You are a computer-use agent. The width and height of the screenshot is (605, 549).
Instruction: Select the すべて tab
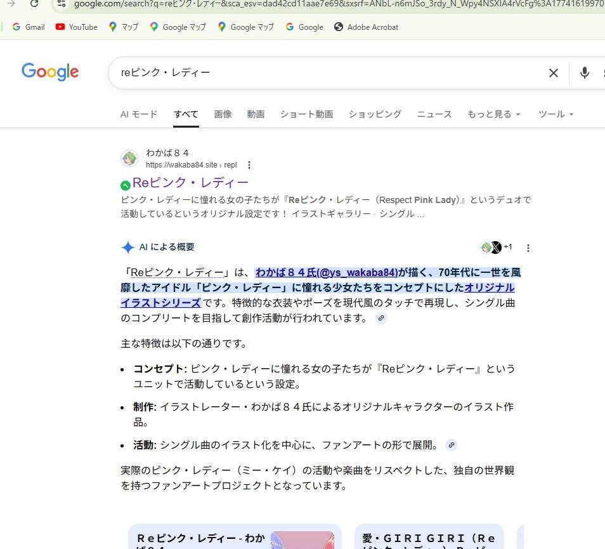[x=186, y=114]
